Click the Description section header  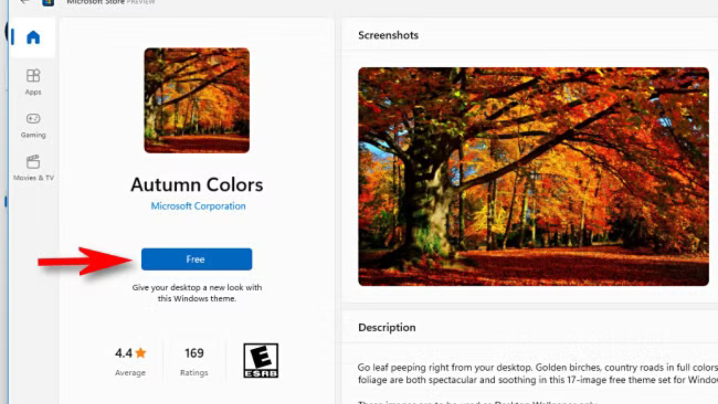coord(387,327)
